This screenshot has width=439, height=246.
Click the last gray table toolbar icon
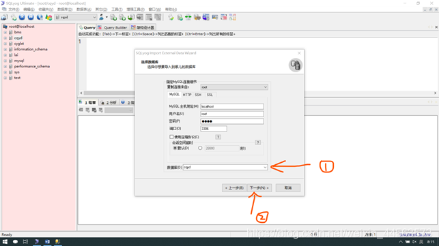coord(158,17)
